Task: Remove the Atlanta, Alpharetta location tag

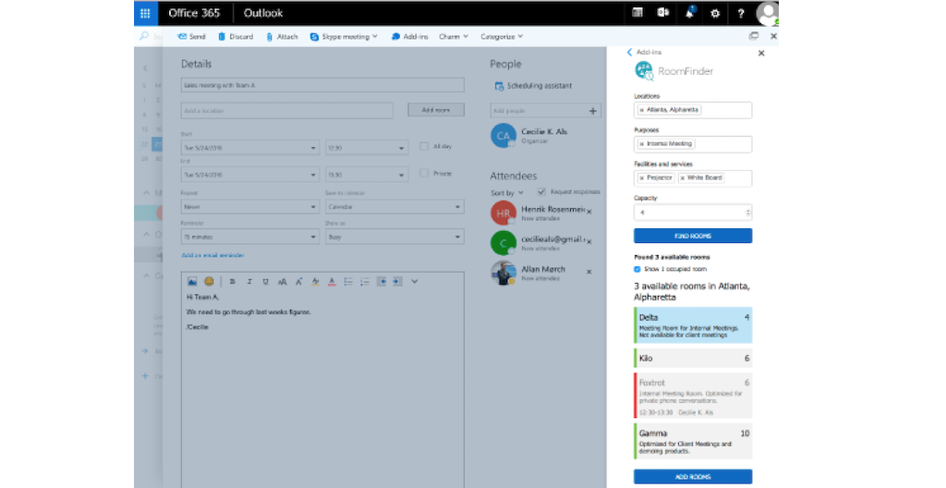Action: click(x=641, y=111)
